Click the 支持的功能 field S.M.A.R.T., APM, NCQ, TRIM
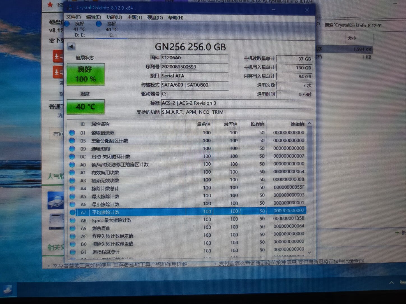The width and height of the screenshot is (406, 304). [237, 112]
